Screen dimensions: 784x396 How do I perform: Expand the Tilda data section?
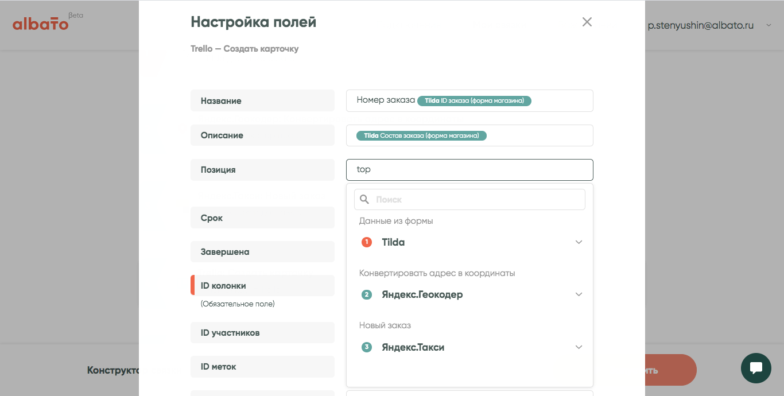pos(579,242)
